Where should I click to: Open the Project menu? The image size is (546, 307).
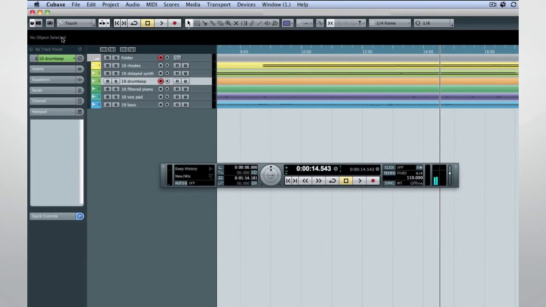[x=110, y=4]
